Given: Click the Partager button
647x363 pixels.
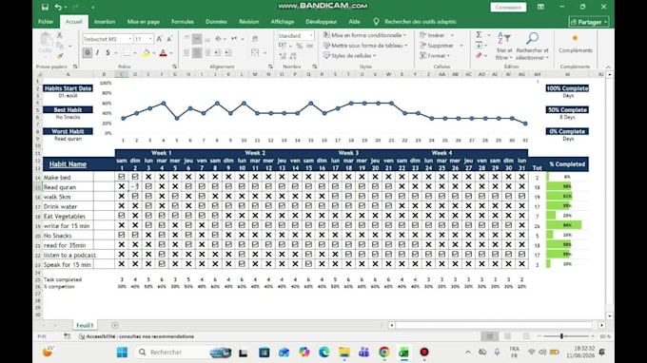Looking at the screenshot, I should [x=589, y=22].
